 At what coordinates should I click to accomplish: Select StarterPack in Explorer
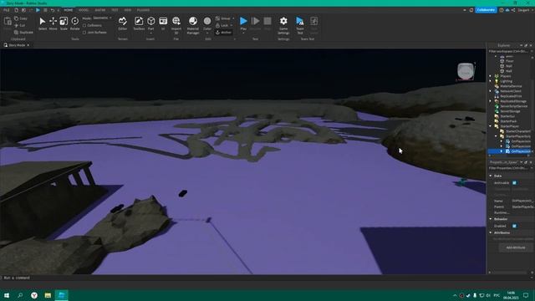click(x=508, y=121)
